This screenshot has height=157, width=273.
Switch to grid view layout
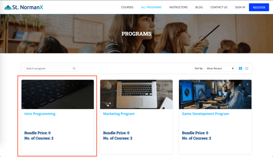(240, 69)
